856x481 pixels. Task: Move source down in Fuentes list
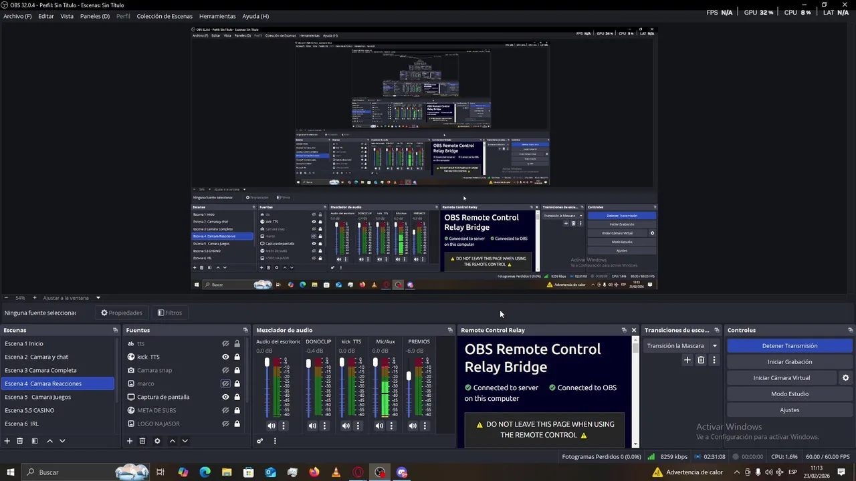click(185, 441)
